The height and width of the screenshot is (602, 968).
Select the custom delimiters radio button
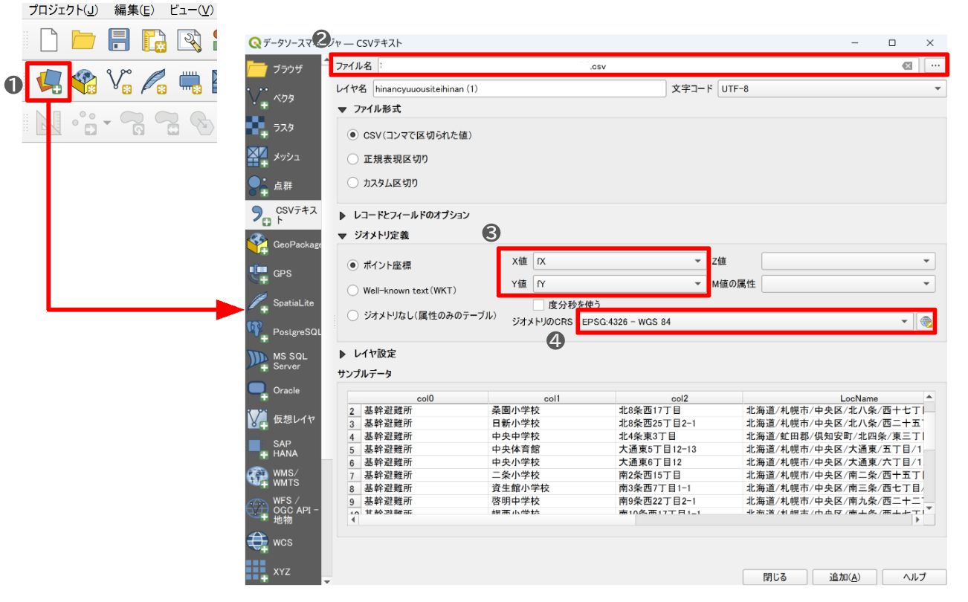(x=353, y=183)
